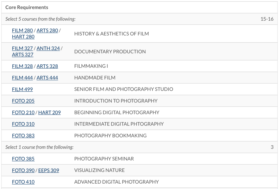Open FOTO 385 Photography Seminar link
The height and width of the screenshot is (189, 279).
pos(23,159)
